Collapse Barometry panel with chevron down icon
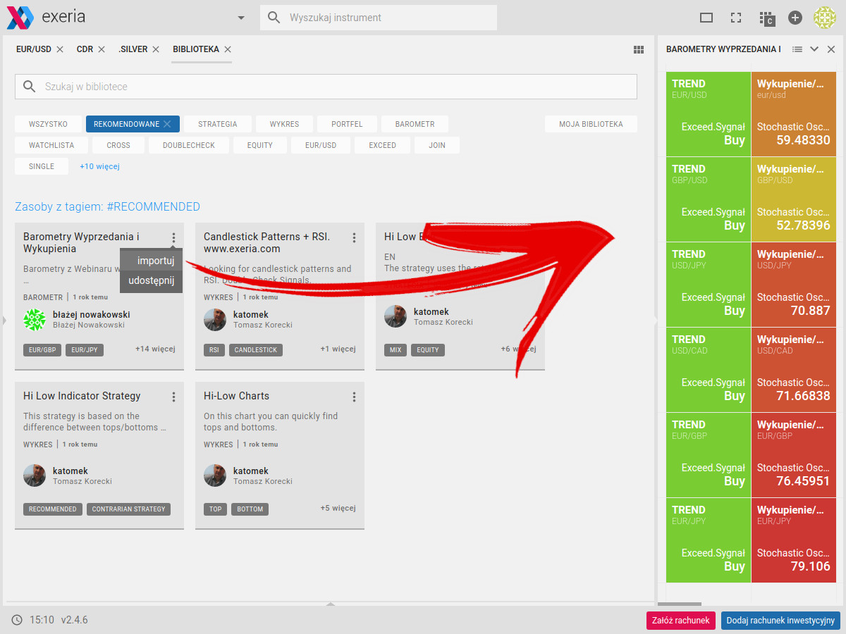The height and width of the screenshot is (634, 846). (814, 49)
